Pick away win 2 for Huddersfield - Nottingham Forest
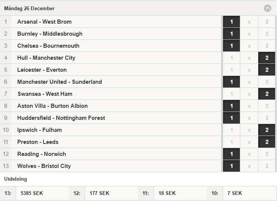 [x=267, y=118]
